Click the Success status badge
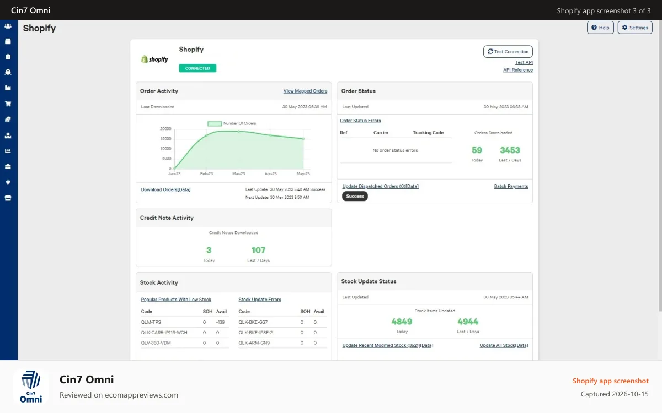 point(355,196)
